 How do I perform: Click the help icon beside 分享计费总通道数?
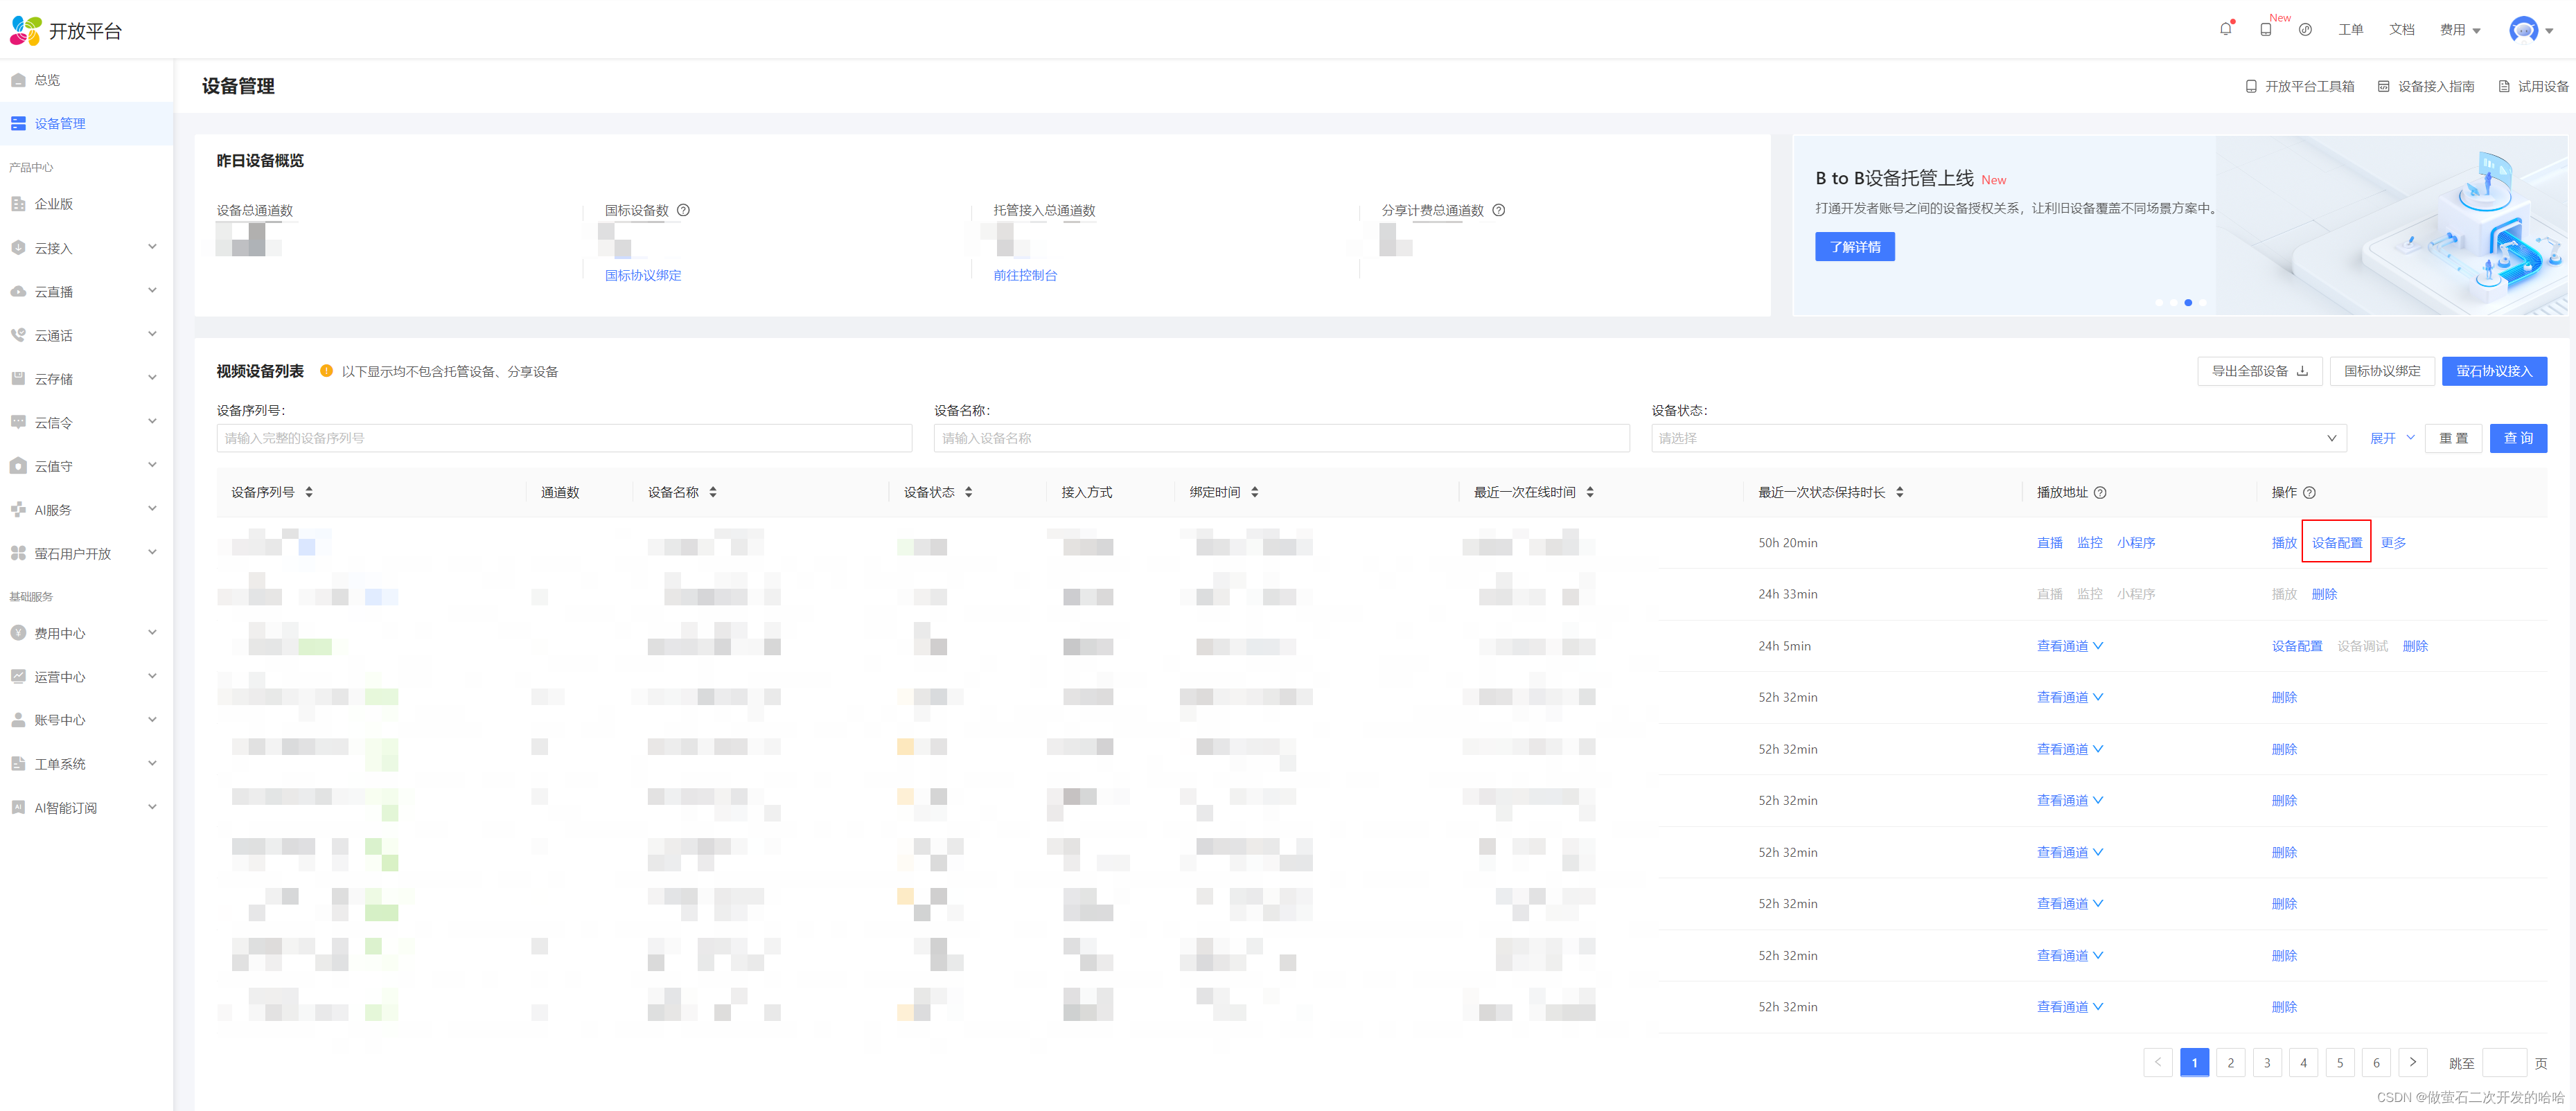[x=1498, y=210]
